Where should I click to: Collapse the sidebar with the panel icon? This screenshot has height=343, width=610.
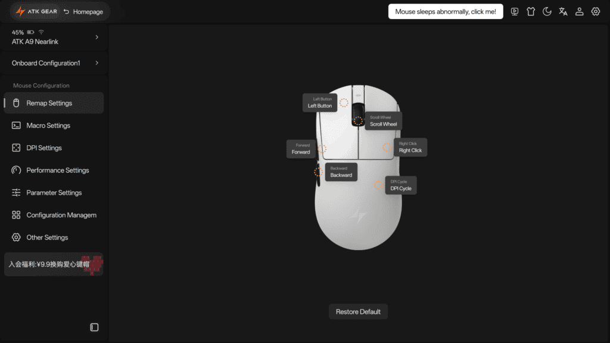[x=94, y=327]
